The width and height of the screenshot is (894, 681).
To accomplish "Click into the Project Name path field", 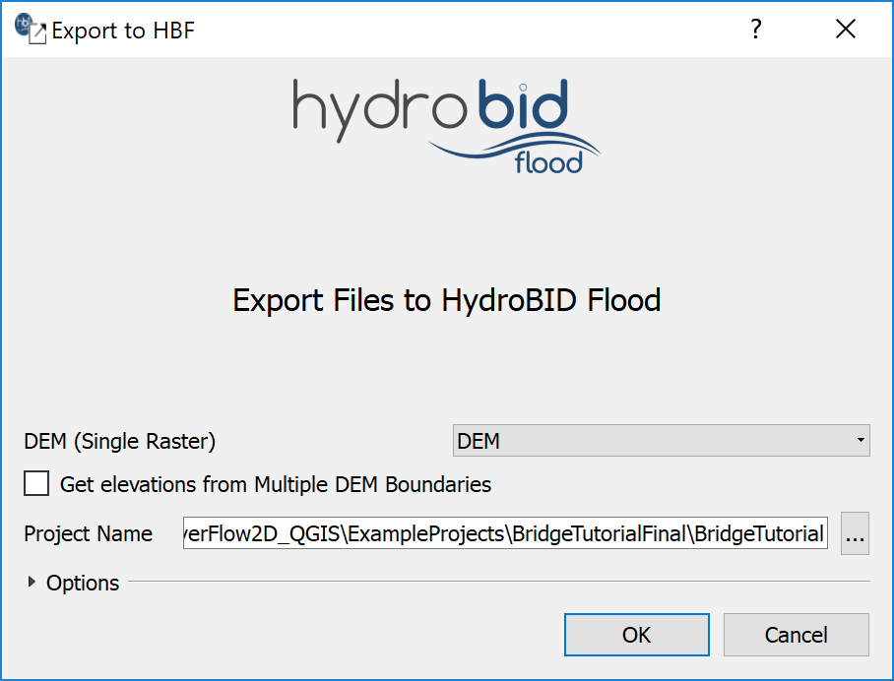I will [504, 534].
